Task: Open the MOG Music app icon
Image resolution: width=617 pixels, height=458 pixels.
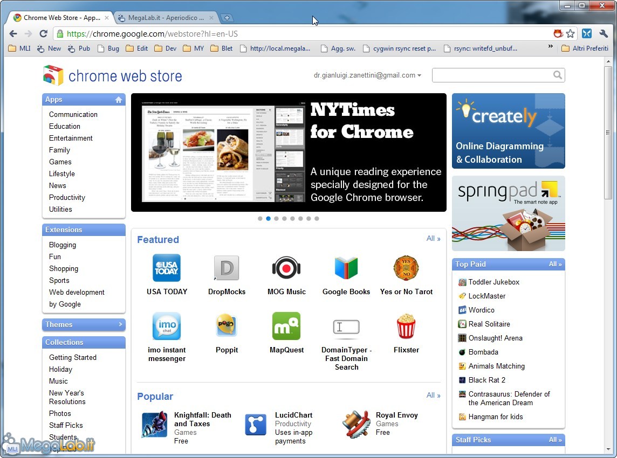Action: pyautogui.click(x=286, y=268)
